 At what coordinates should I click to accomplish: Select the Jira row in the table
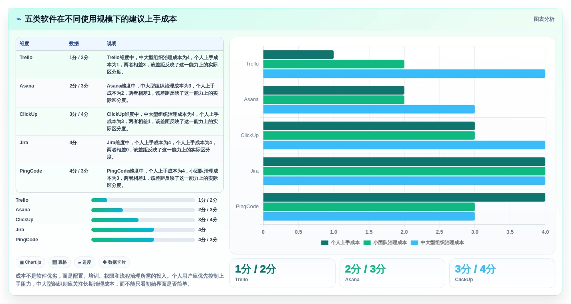click(120, 150)
